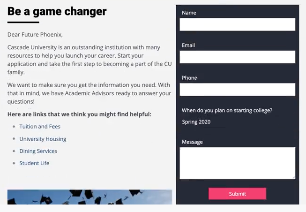The height and width of the screenshot is (212, 306).
Task: Click the graduation caps photo
Action: coord(90,197)
